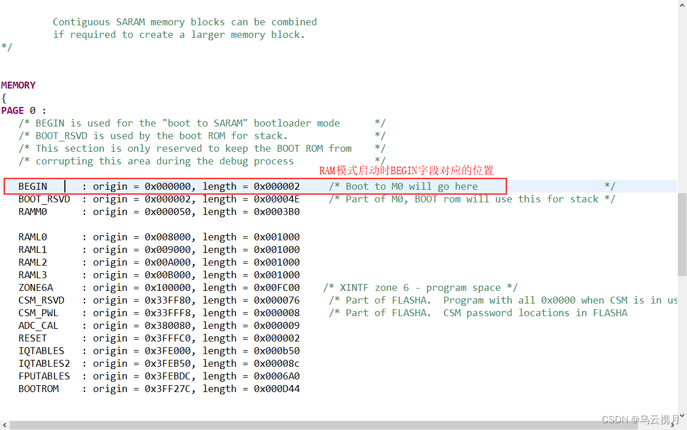Select the MEMORY keyword
The height and width of the screenshot is (430, 687).
[x=18, y=85]
